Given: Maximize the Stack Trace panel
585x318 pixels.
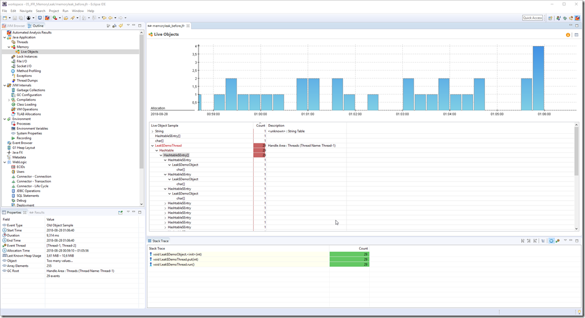Looking at the screenshot, I should [577, 241].
